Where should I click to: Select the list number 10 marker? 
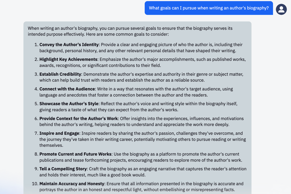click(35, 184)
